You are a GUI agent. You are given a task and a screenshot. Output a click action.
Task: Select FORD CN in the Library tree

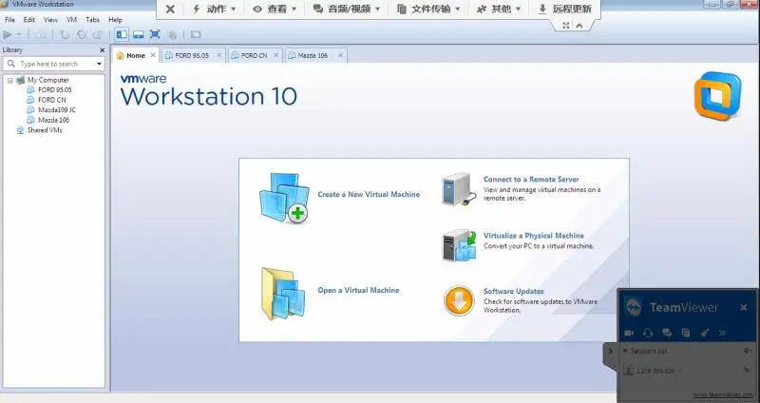pos(52,100)
